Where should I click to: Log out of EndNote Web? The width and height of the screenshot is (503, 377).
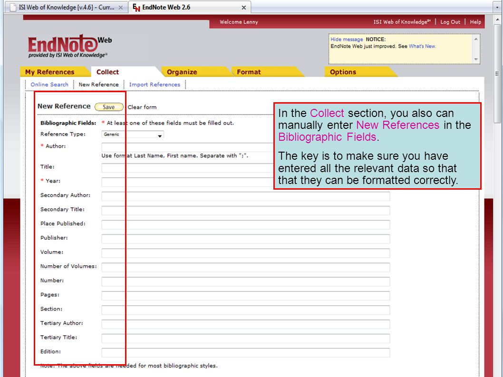tap(450, 22)
